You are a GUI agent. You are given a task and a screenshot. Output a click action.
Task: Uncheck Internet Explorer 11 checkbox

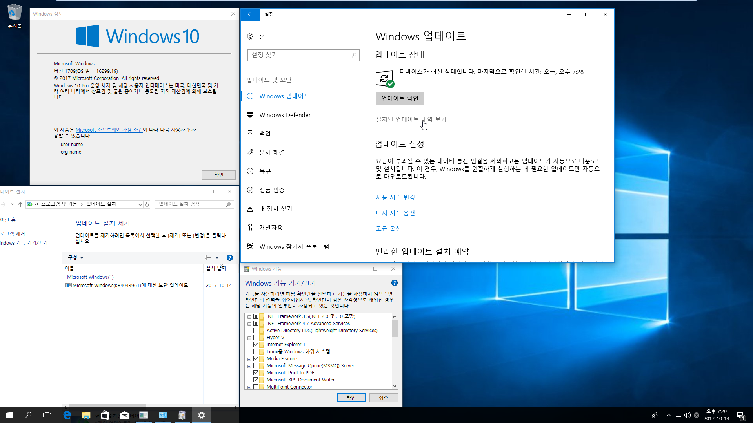pyautogui.click(x=256, y=345)
